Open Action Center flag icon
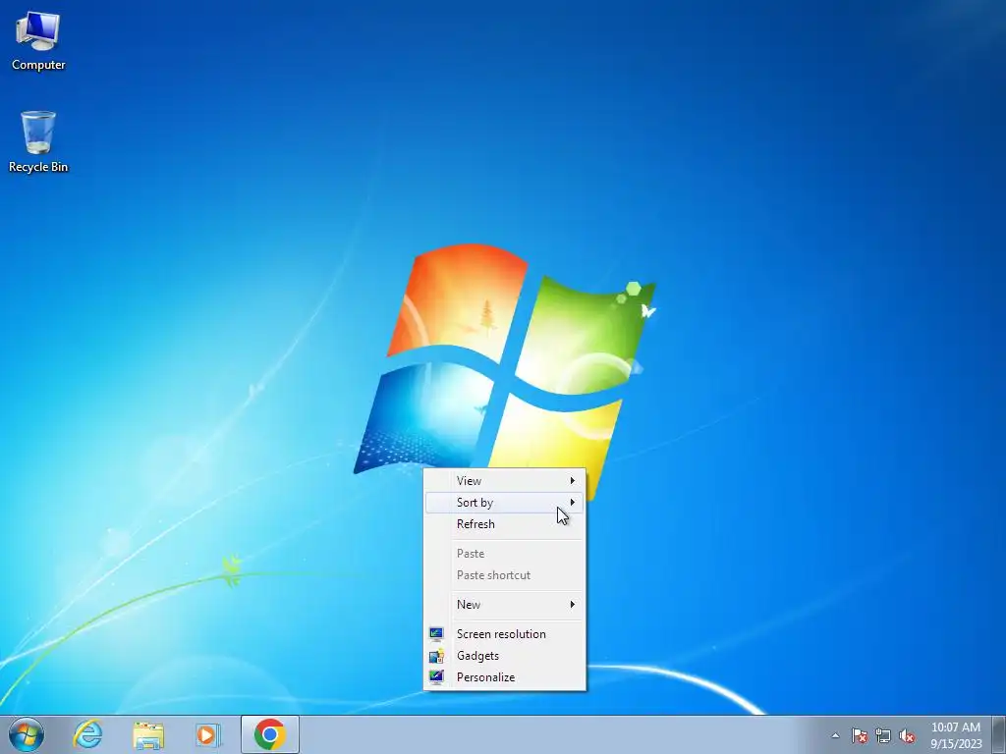 coord(859,735)
